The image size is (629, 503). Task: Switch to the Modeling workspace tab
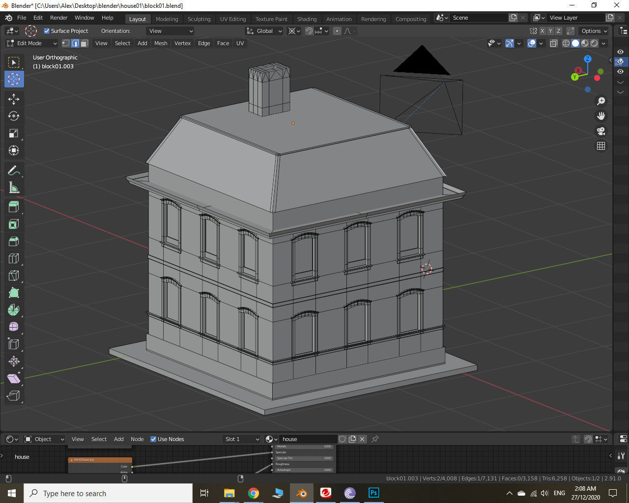167,19
